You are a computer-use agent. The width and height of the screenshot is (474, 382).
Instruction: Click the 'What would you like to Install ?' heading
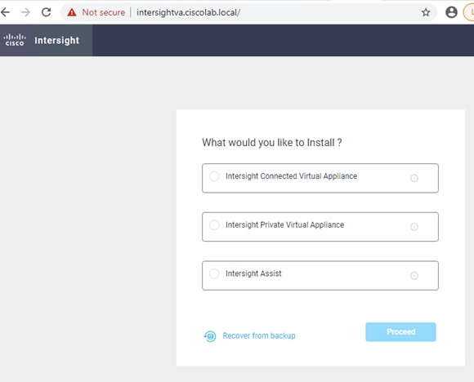coord(272,143)
